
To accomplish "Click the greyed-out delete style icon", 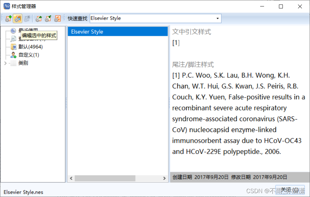I will click(27, 18).
